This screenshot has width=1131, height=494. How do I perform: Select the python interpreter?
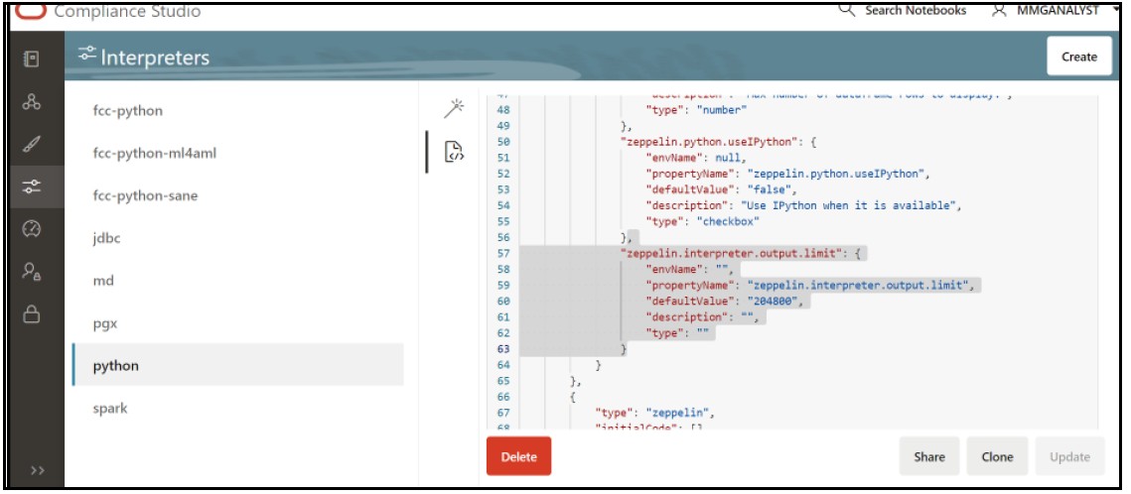coord(238,365)
